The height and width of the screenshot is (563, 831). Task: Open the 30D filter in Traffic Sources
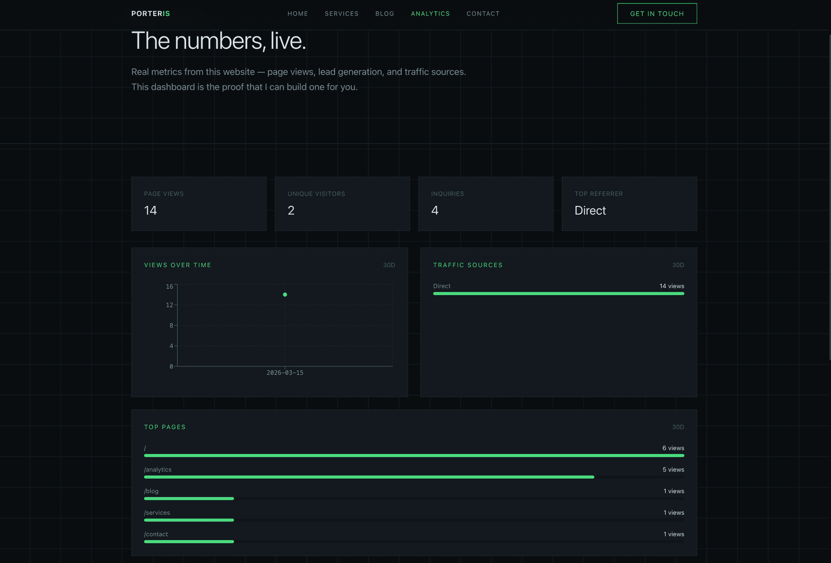point(678,265)
